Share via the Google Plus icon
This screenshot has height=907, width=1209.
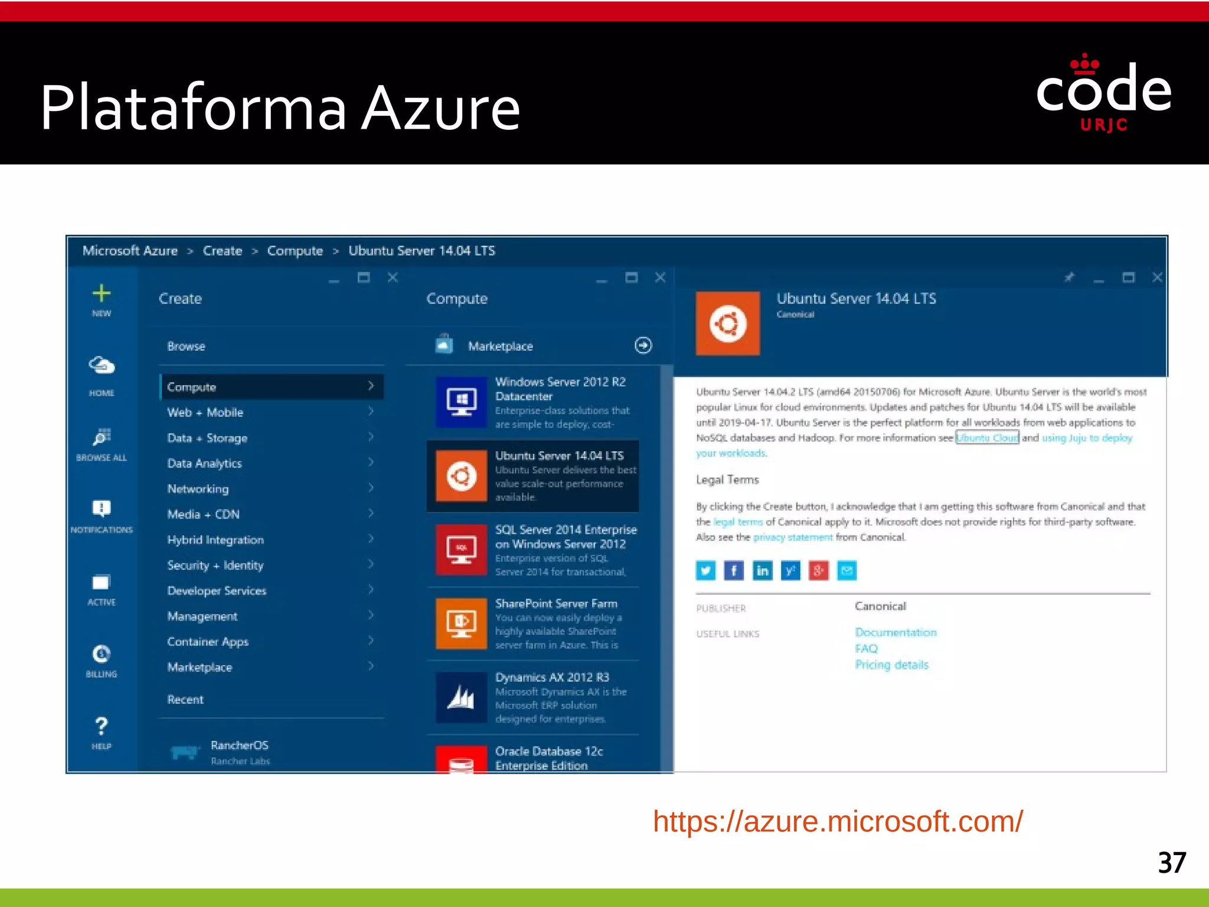[819, 570]
